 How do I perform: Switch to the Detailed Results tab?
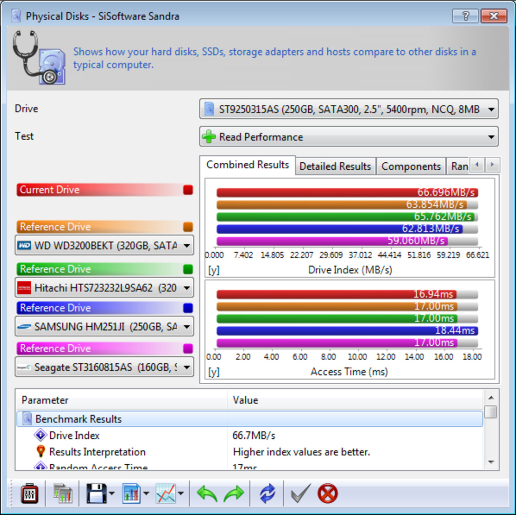pos(335,166)
